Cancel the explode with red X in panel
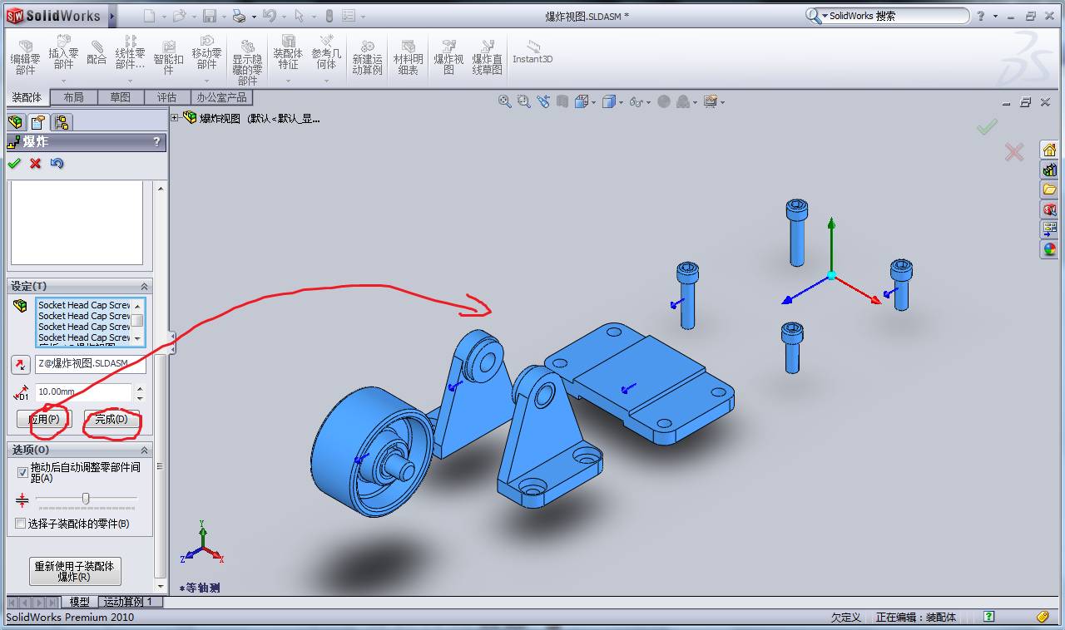Screen dimensions: 1065x630 pyautogui.click(x=35, y=163)
